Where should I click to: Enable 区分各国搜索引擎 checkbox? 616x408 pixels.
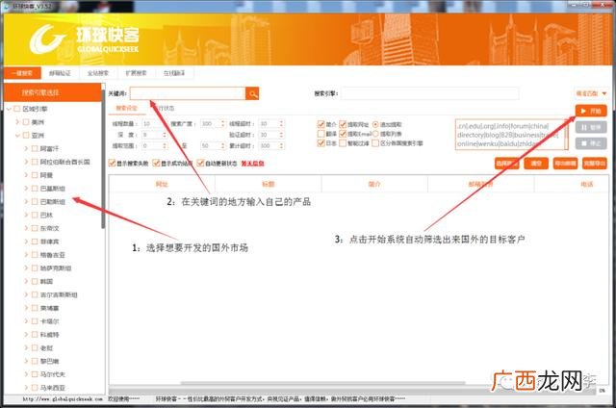point(375,143)
